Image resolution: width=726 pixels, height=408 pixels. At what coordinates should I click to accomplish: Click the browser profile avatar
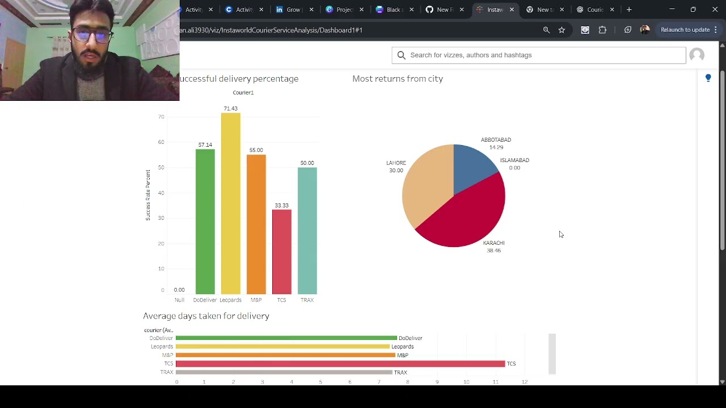645,30
